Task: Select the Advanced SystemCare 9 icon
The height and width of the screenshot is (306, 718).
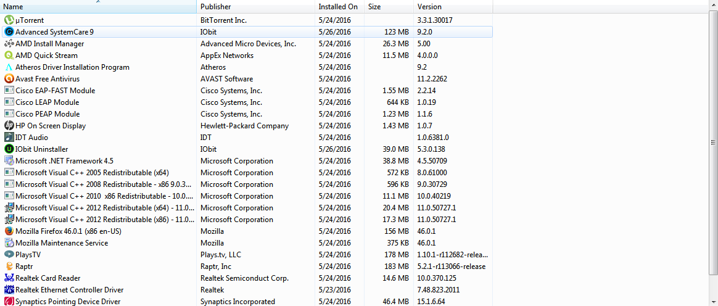Action: (x=9, y=32)
